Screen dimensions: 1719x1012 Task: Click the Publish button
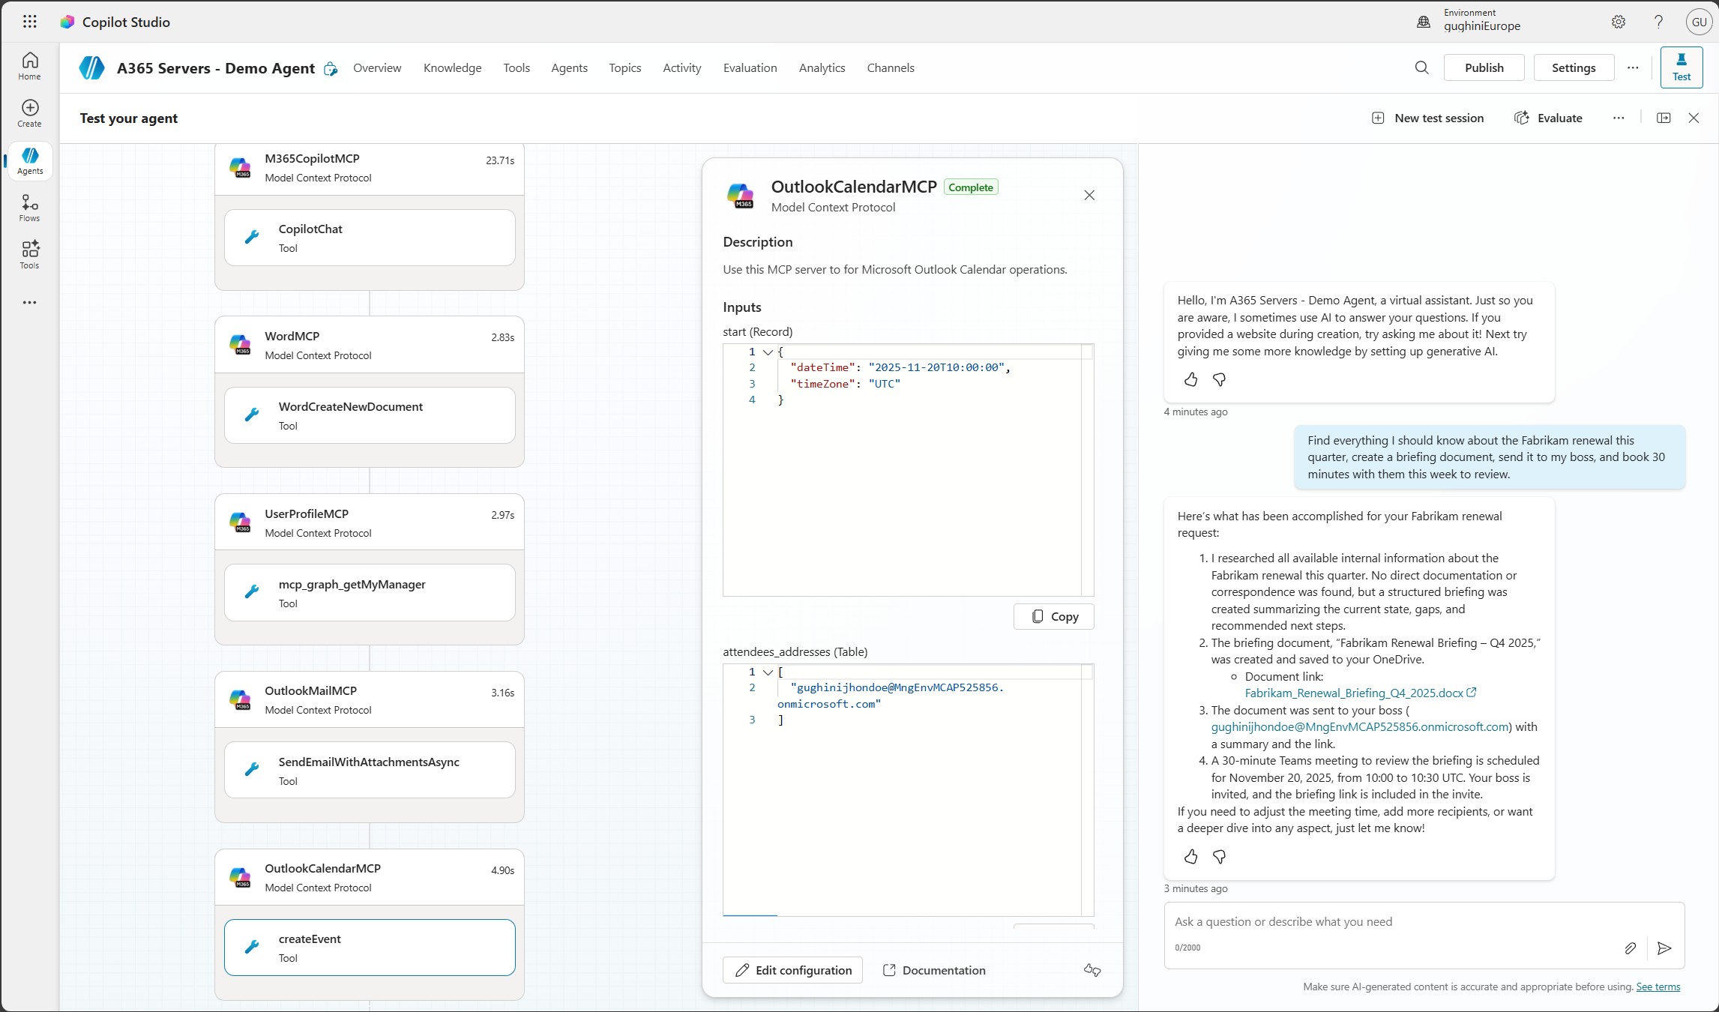pyautogui.click(x=1484, y=67)
